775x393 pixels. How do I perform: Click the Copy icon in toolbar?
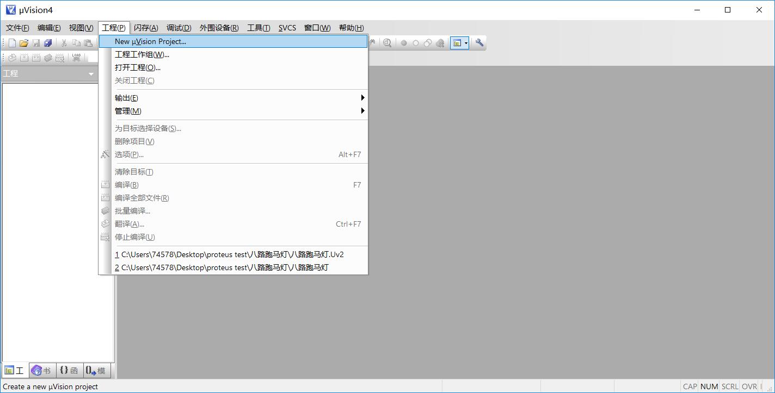coord(76,43)
